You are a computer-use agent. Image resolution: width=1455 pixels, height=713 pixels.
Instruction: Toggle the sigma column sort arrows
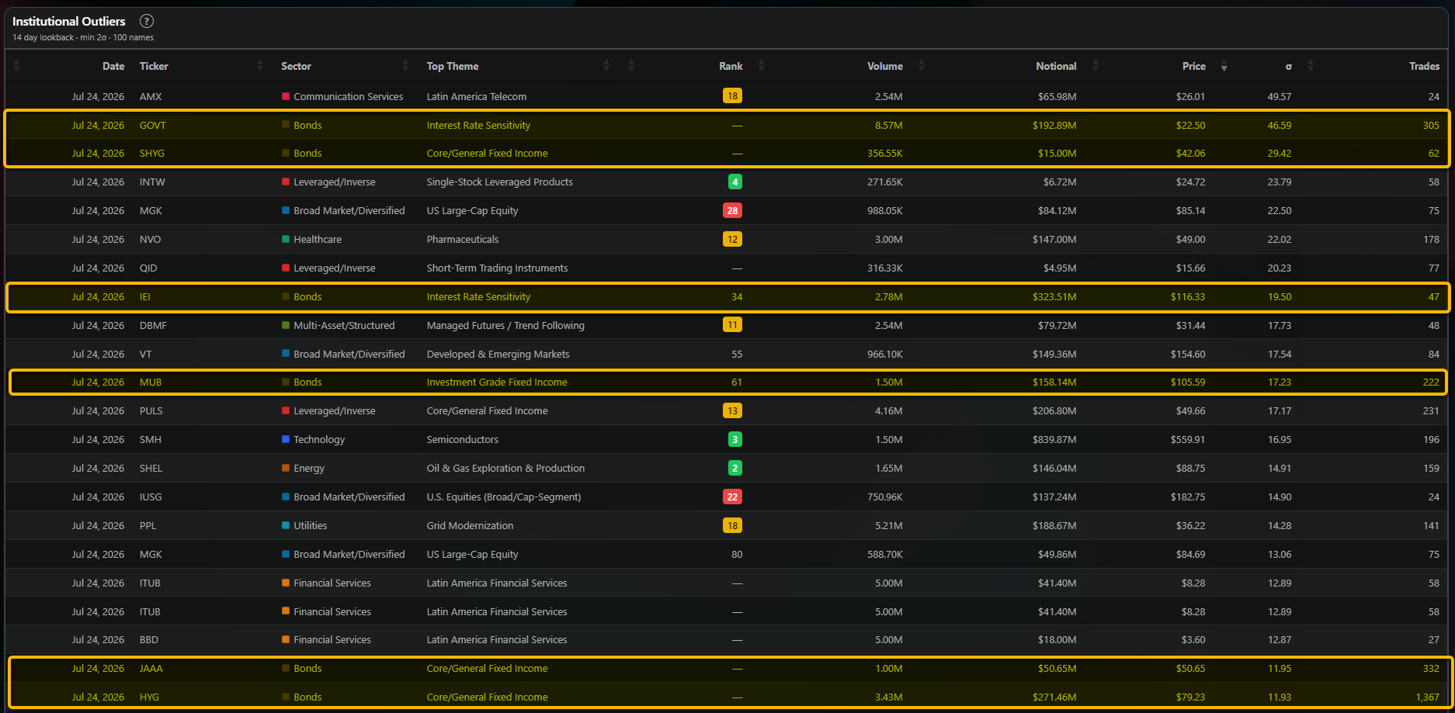tap(1311, 66)
